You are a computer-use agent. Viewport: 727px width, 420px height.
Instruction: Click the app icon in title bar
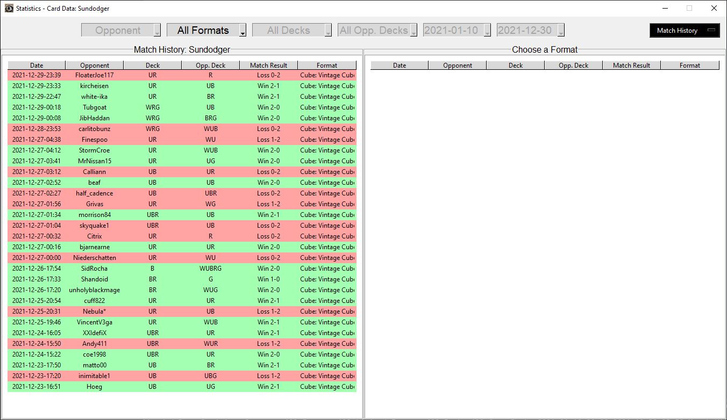9,8
